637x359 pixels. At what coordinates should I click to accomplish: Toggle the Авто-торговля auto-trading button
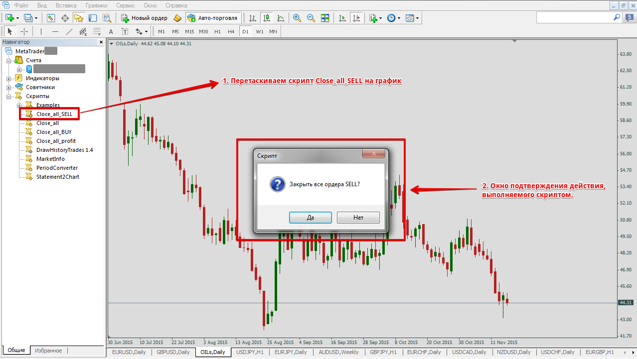tap(212, 18)
